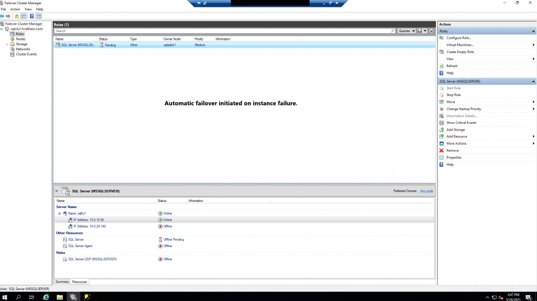Click Configure Role... action

(x=458, y=38)
